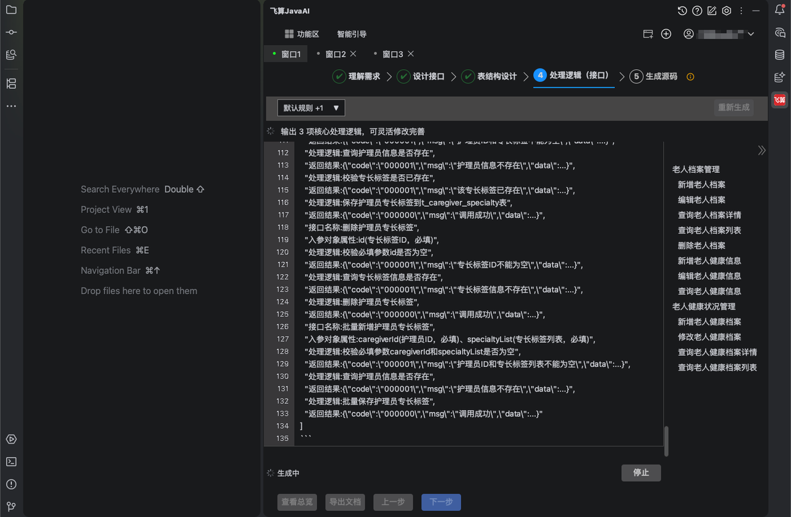This screenshot has height=517, width=791.
Task: Open the Problems tool window icon
Action: coord(11,484)
